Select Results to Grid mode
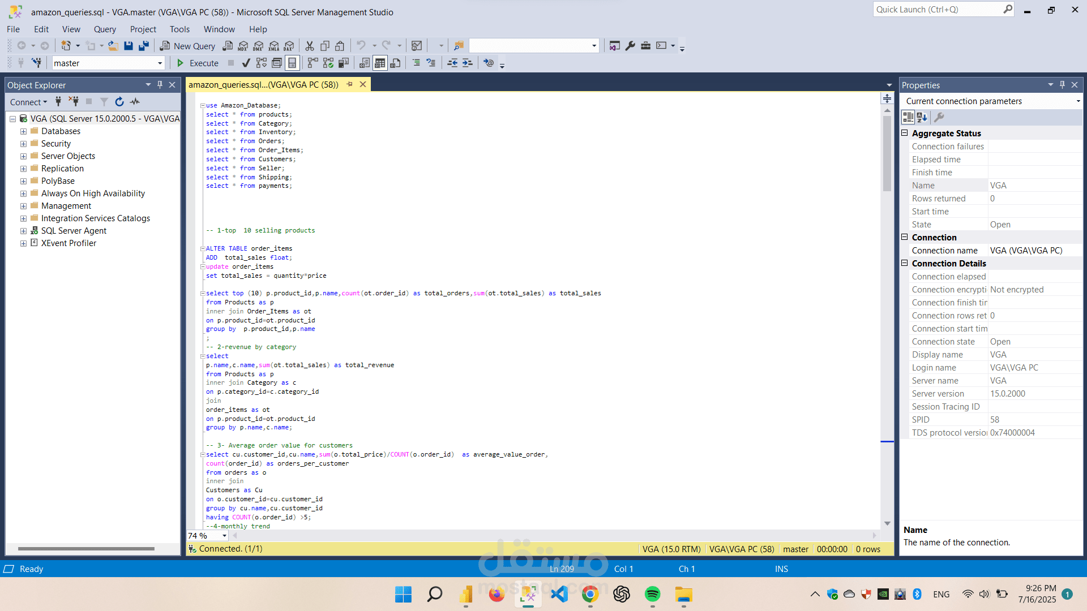Viewport: 1087px width, 611px height. (380, 63)
